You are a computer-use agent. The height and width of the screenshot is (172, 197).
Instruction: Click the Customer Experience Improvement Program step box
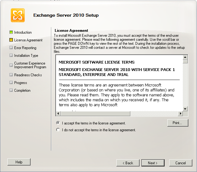(x=11, y=65)
